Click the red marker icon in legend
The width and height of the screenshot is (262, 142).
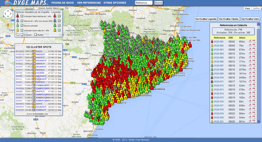(18, 16)
